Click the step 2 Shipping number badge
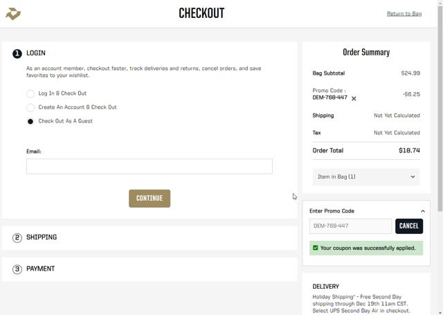The width and height of the screenshot is (443, 315). click(x=17, y=237)
